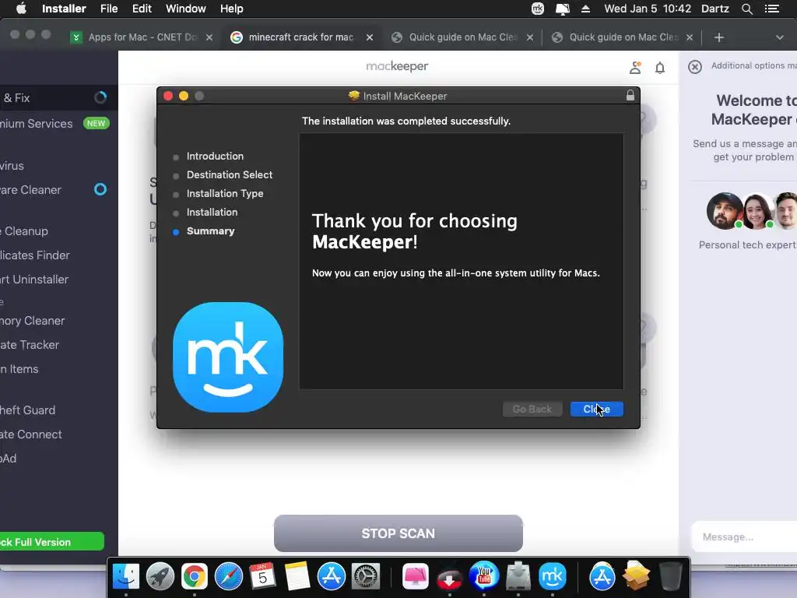Select Adware Cleaner in sidebar
The width and height of the screenshot is (797, 598).
(x=58, y=190)
